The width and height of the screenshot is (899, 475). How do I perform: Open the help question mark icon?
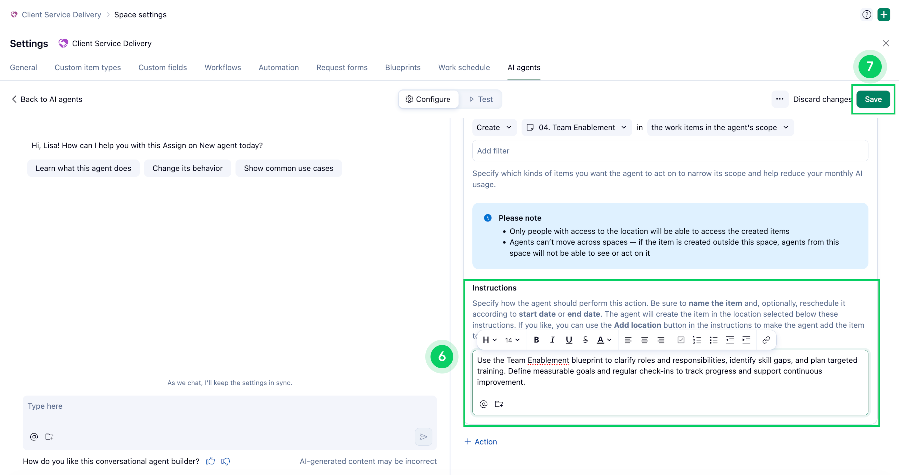point(867,15)
